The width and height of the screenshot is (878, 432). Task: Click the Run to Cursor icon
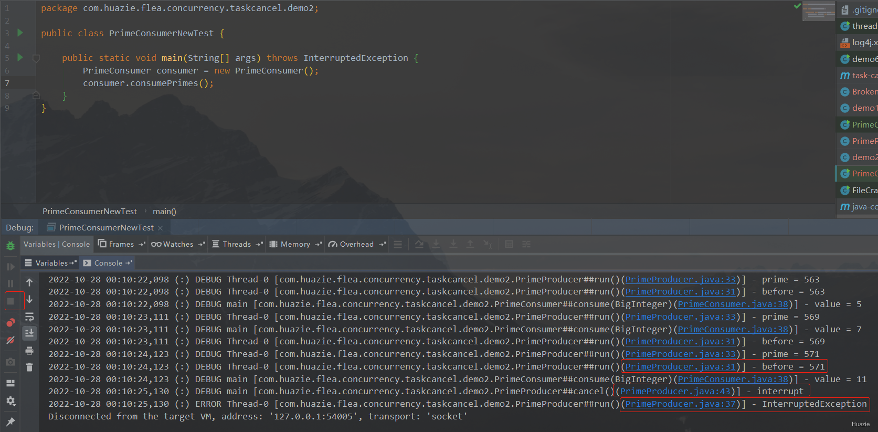point(488,244)
